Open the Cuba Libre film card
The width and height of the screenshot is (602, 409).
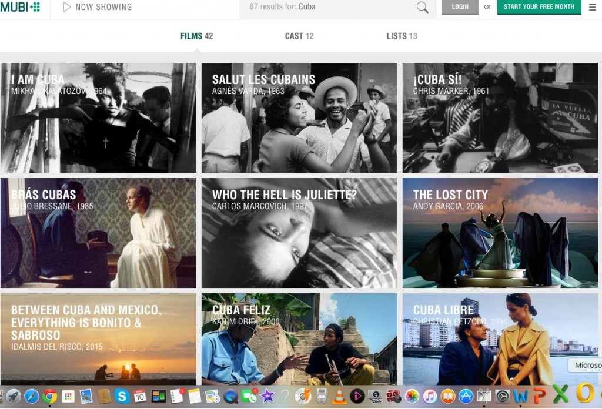coord(500,340)
